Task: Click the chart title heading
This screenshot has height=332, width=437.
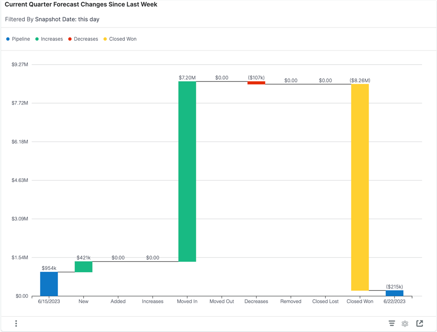Action: point(81,4)
